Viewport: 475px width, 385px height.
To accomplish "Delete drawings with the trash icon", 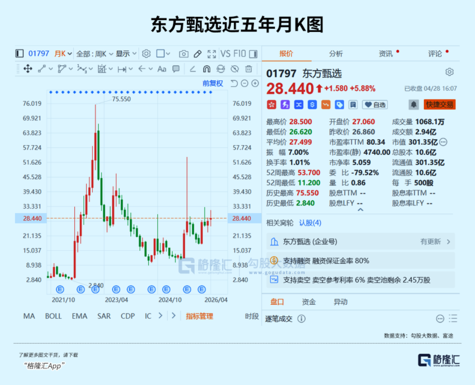I will click(x=249, y=69).
